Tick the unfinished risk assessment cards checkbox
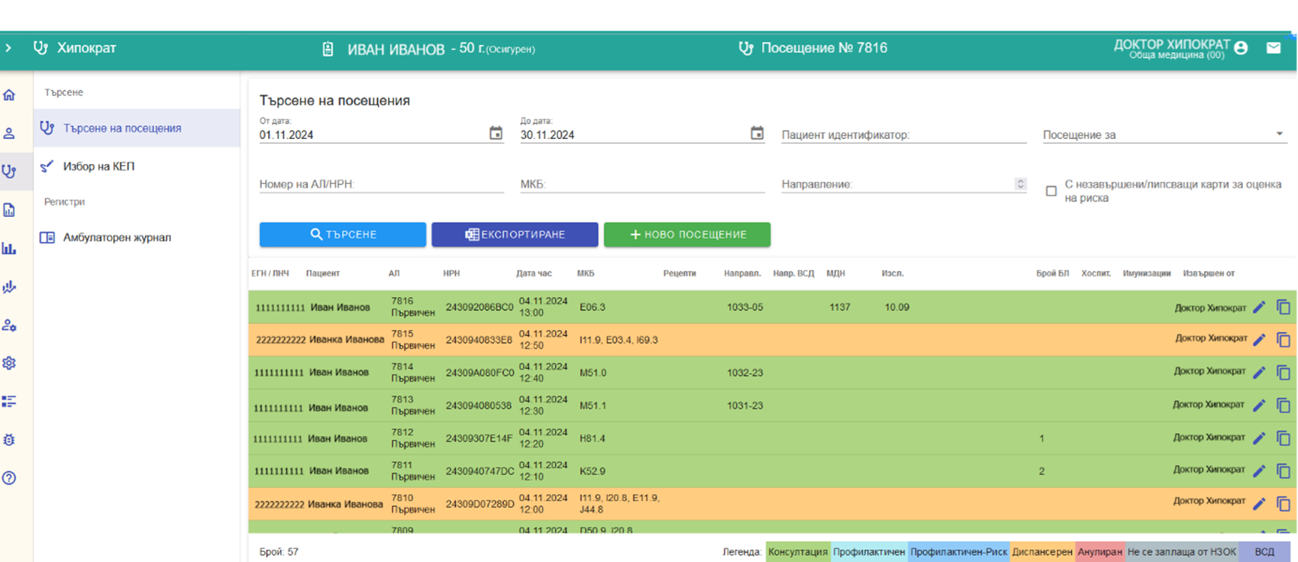The width and height of the screenshot is (1298, 562). (1051, 191)
